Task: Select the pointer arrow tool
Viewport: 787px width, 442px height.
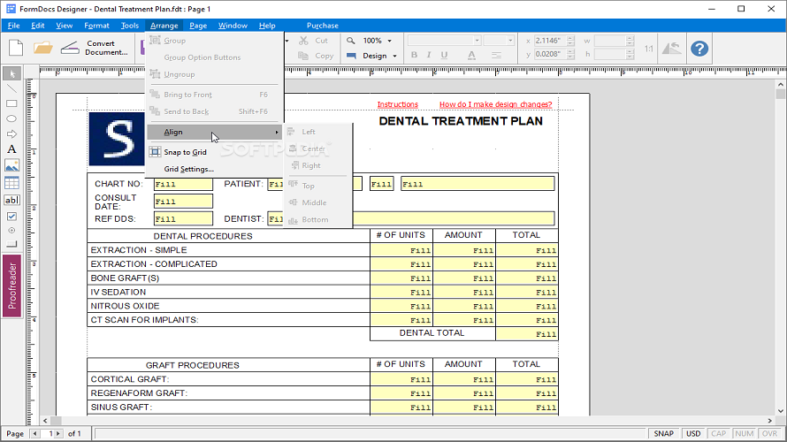Action: click(x=11, y=73)
